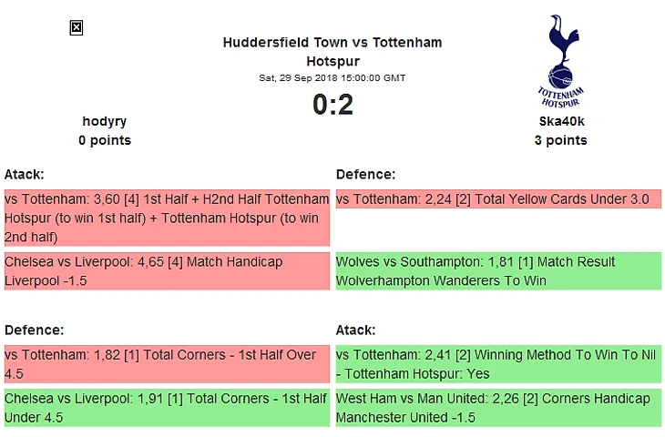Click the left-side Atack heading
This screenshot has height=437, width=665.
25,174
